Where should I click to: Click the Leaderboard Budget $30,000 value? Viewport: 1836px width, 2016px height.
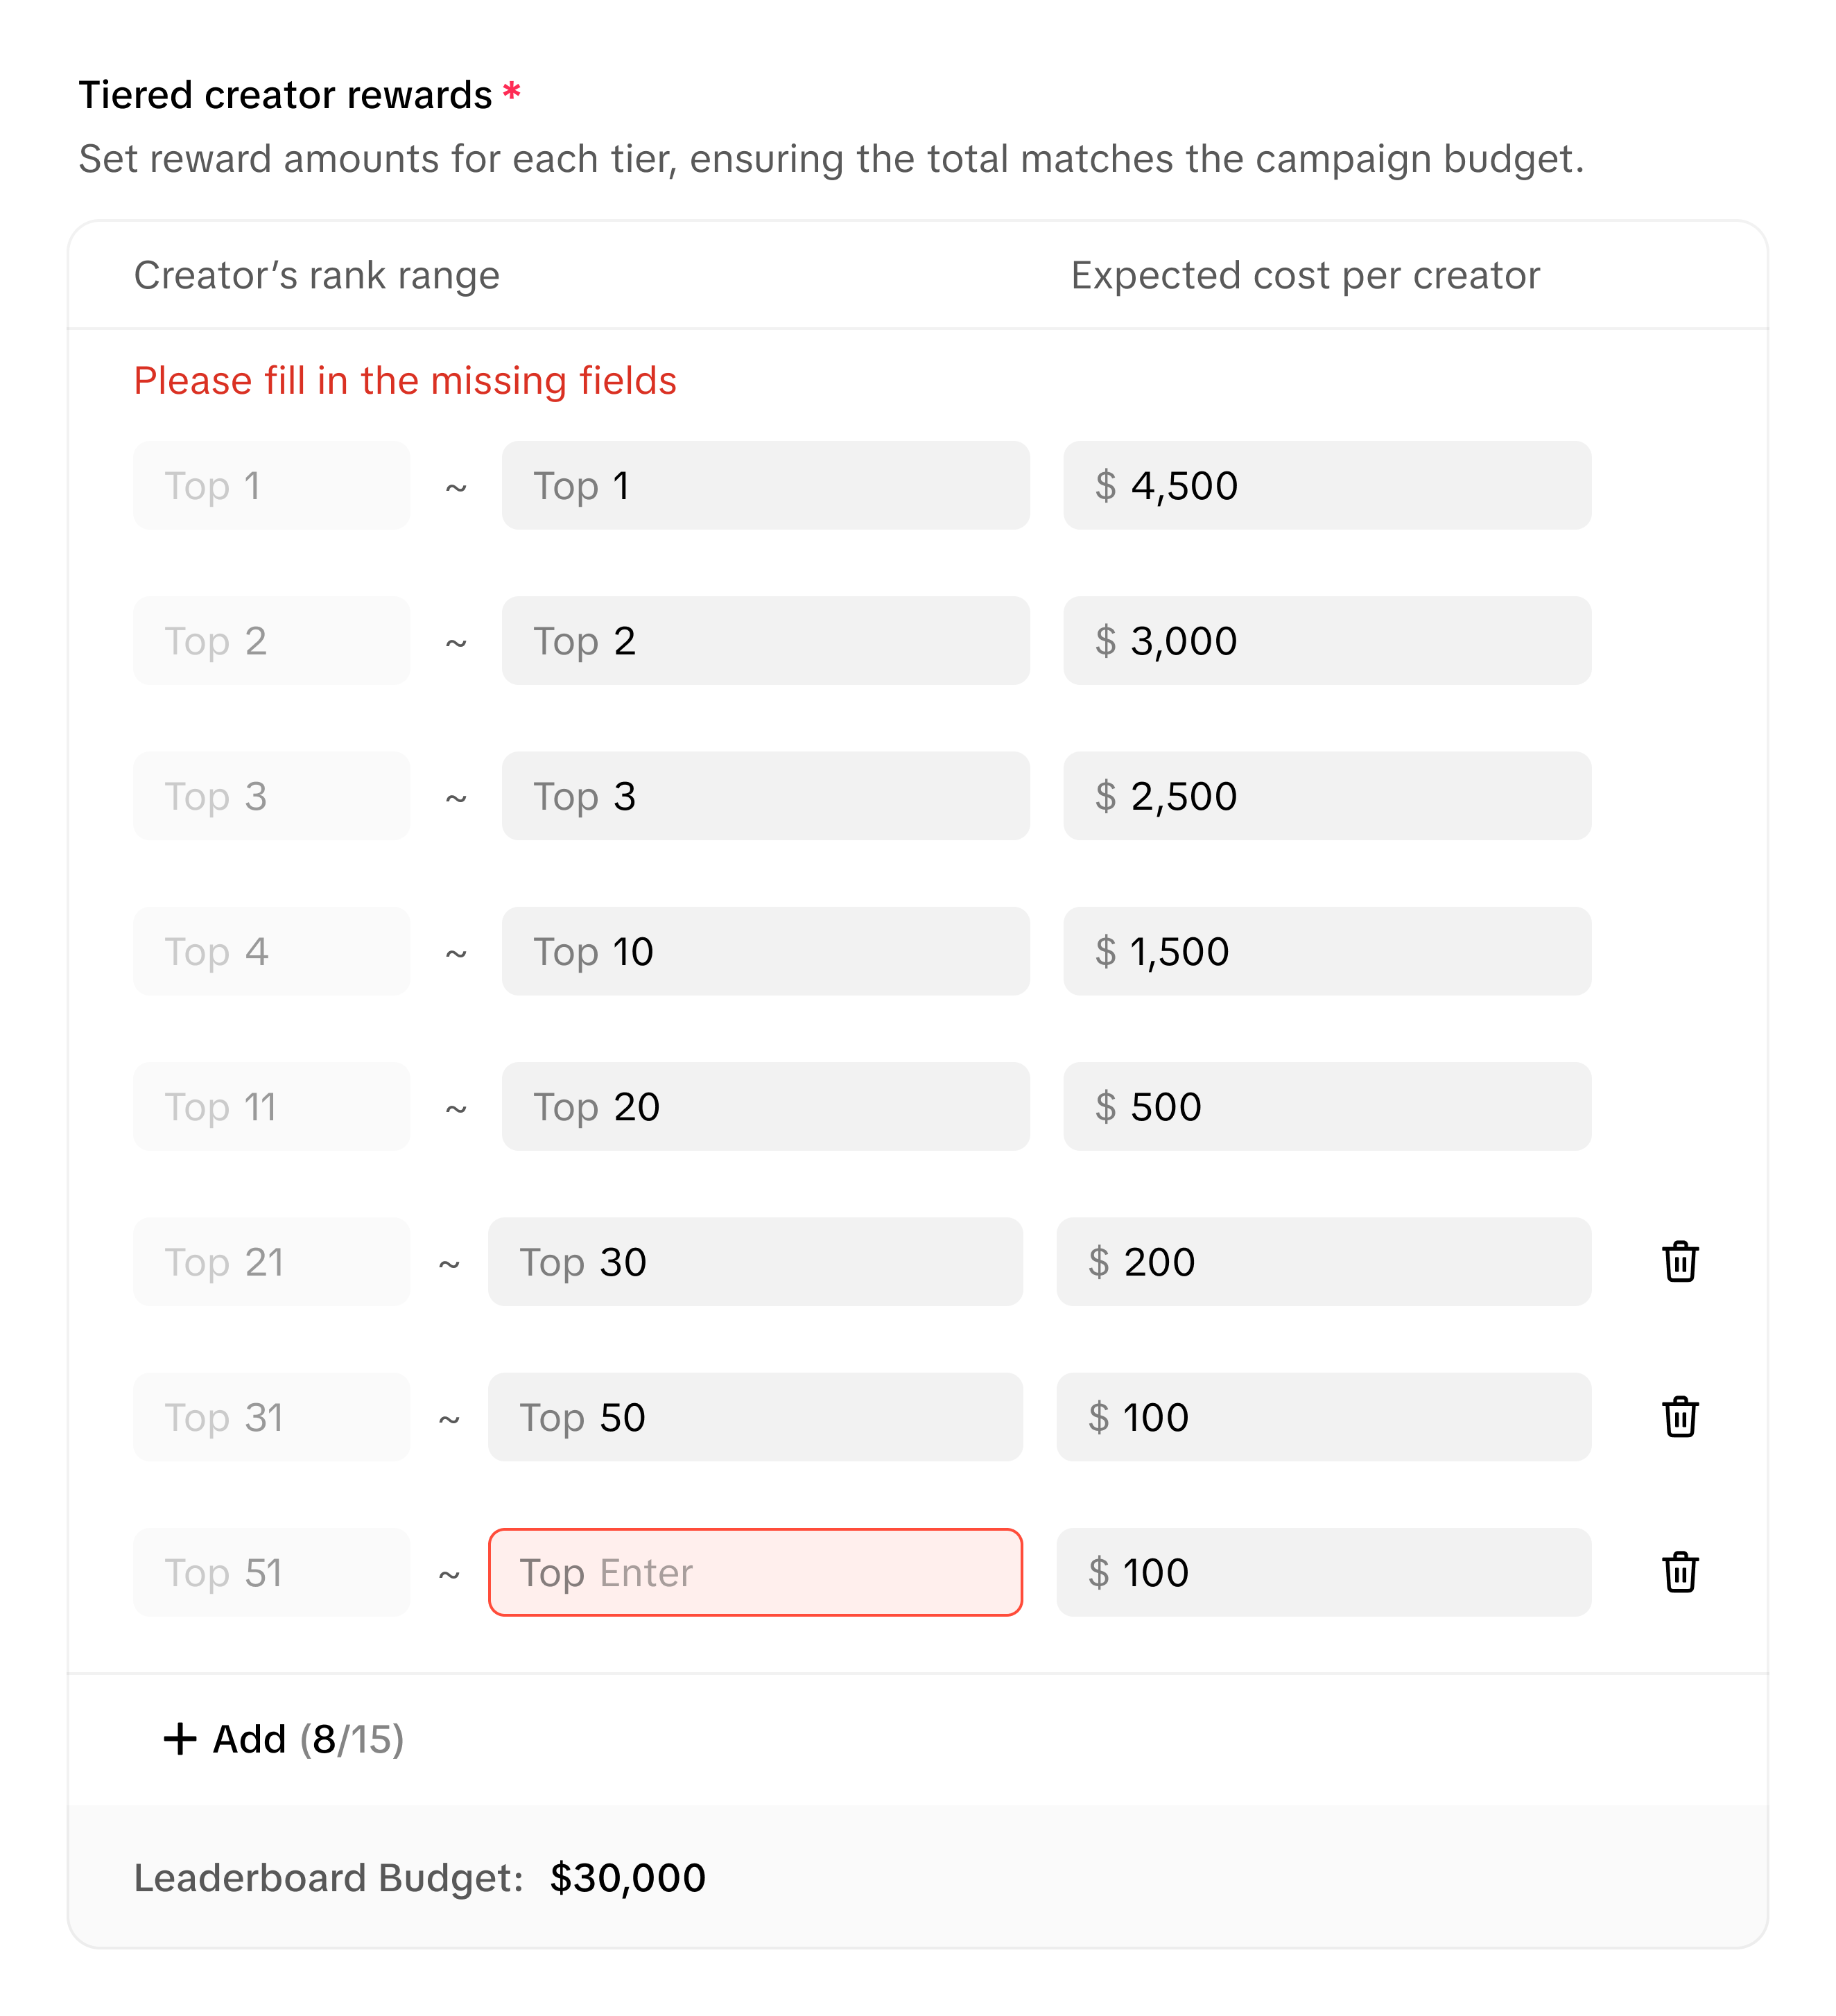click(628, 1877)
